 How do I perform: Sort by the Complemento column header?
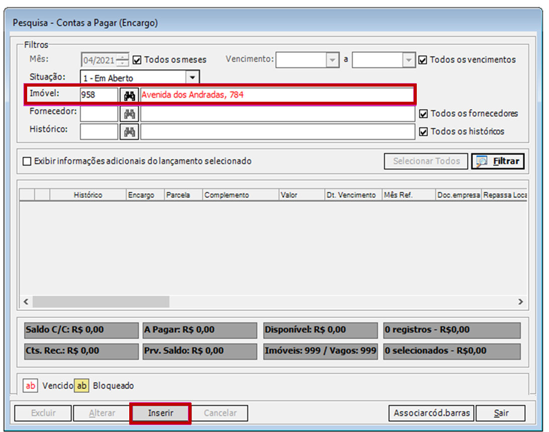click(x=240, y=195)
